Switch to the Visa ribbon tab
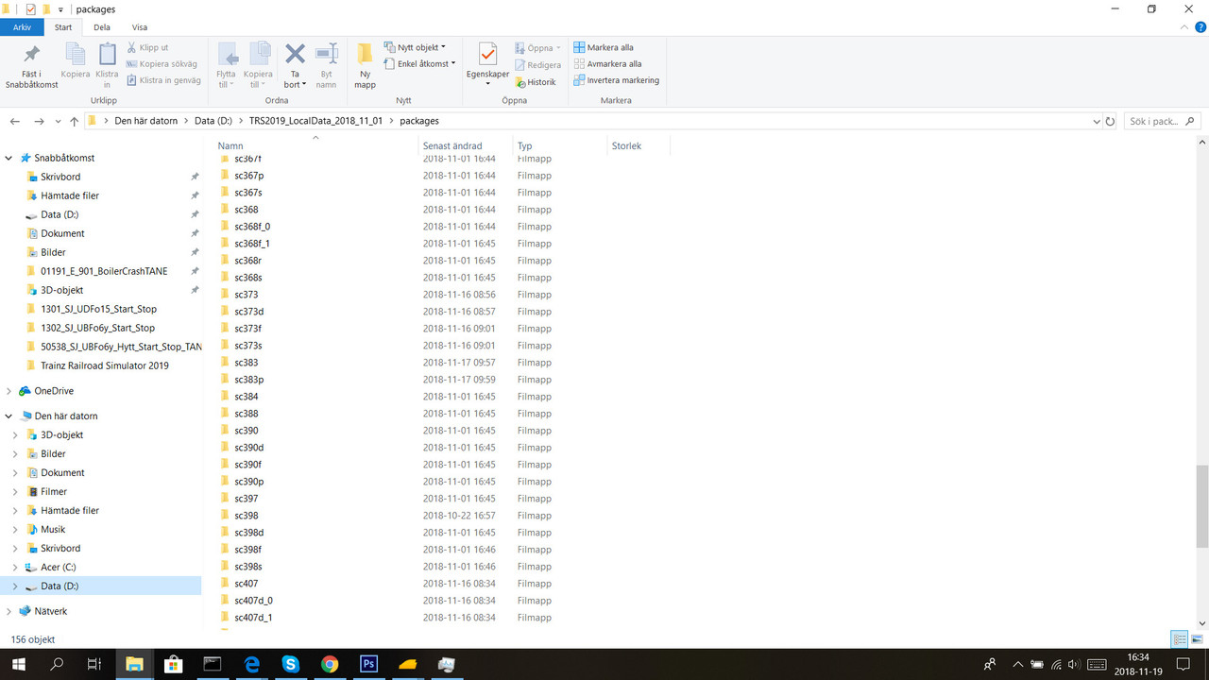This screenshot has width=1209, height=680. pos(140,27)
